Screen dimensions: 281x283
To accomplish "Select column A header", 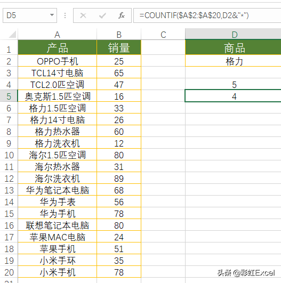I will pos(57,34).
